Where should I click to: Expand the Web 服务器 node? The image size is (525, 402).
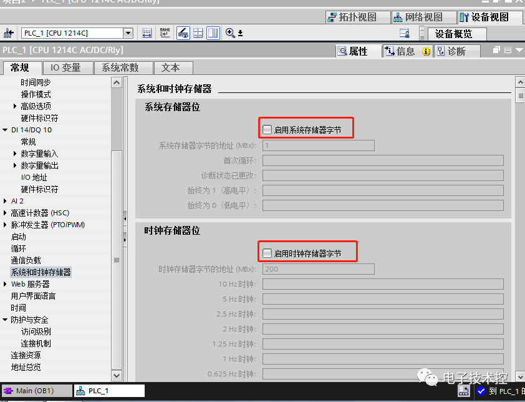coord(5,284)
